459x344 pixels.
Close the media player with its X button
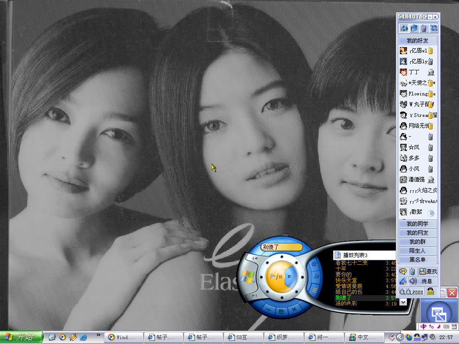(294, 309)
